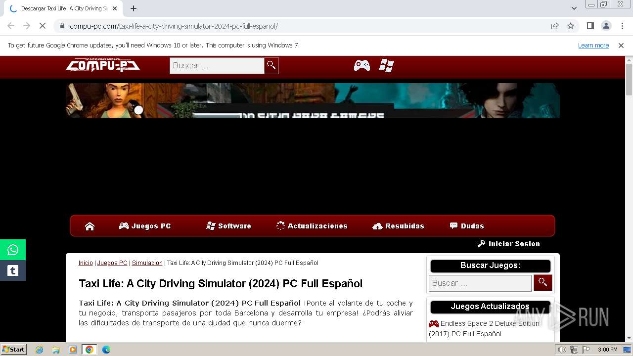Click the Action Center flag icon

[x=586, y=350]
